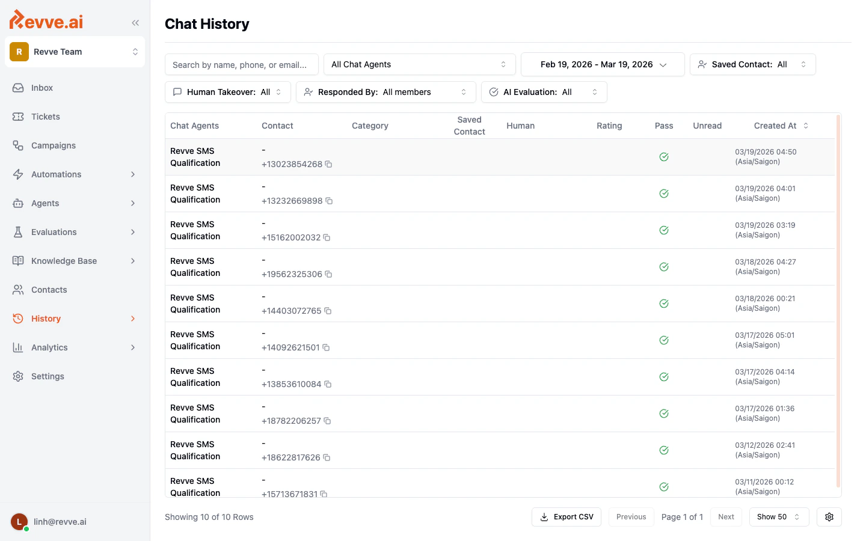Click the green pass checkmark on the first row
Image resolution: width=866 pixels, height=541 pixels.
663,156
